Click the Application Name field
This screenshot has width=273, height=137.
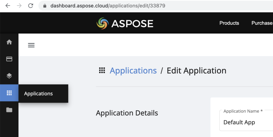pos(245,122)
